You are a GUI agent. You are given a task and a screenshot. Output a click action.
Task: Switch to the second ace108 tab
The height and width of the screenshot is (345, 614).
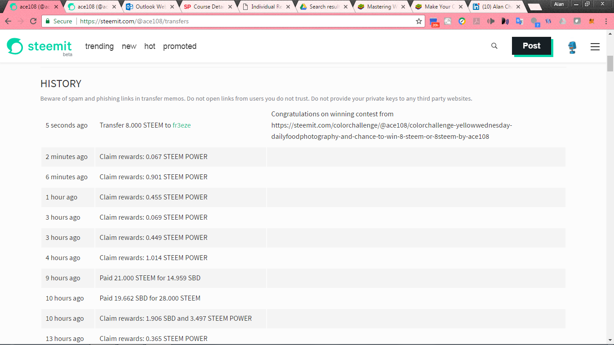click(92, 7)
